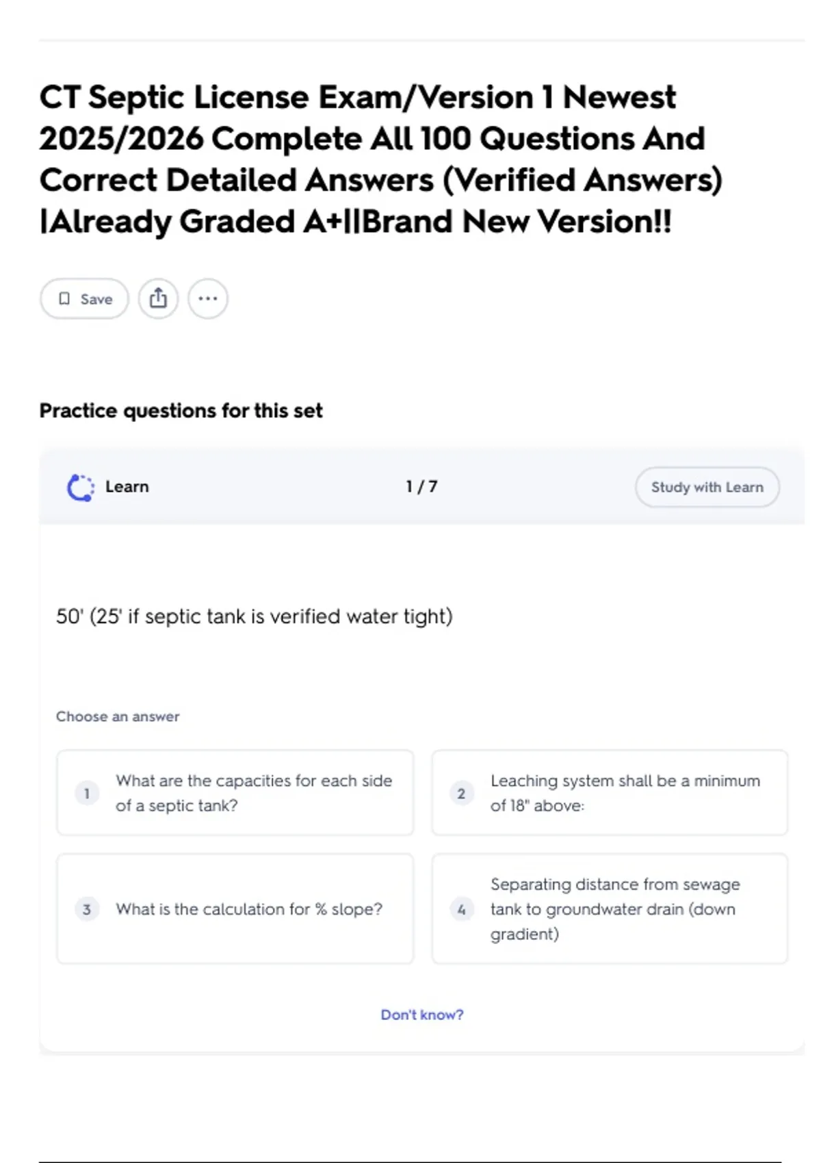The height and width of the screenshot is (1163, 821).
Task: Click the number 3 answer badge
Action: 87,909
